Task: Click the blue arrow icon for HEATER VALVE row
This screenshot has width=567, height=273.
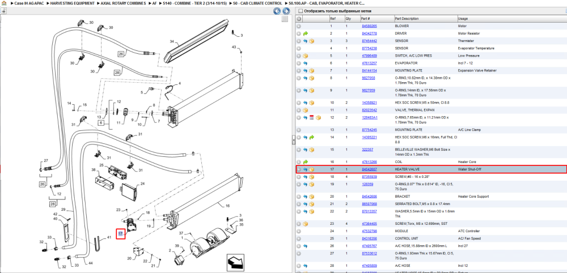Action: click(306, 169)
